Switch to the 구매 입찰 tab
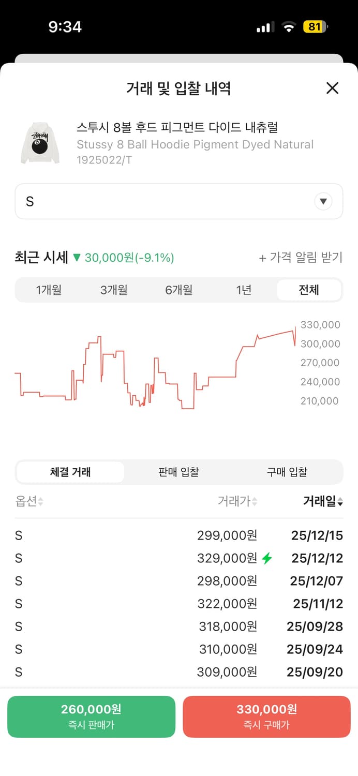This screenshot has width=358, height=776. (287, 472)
